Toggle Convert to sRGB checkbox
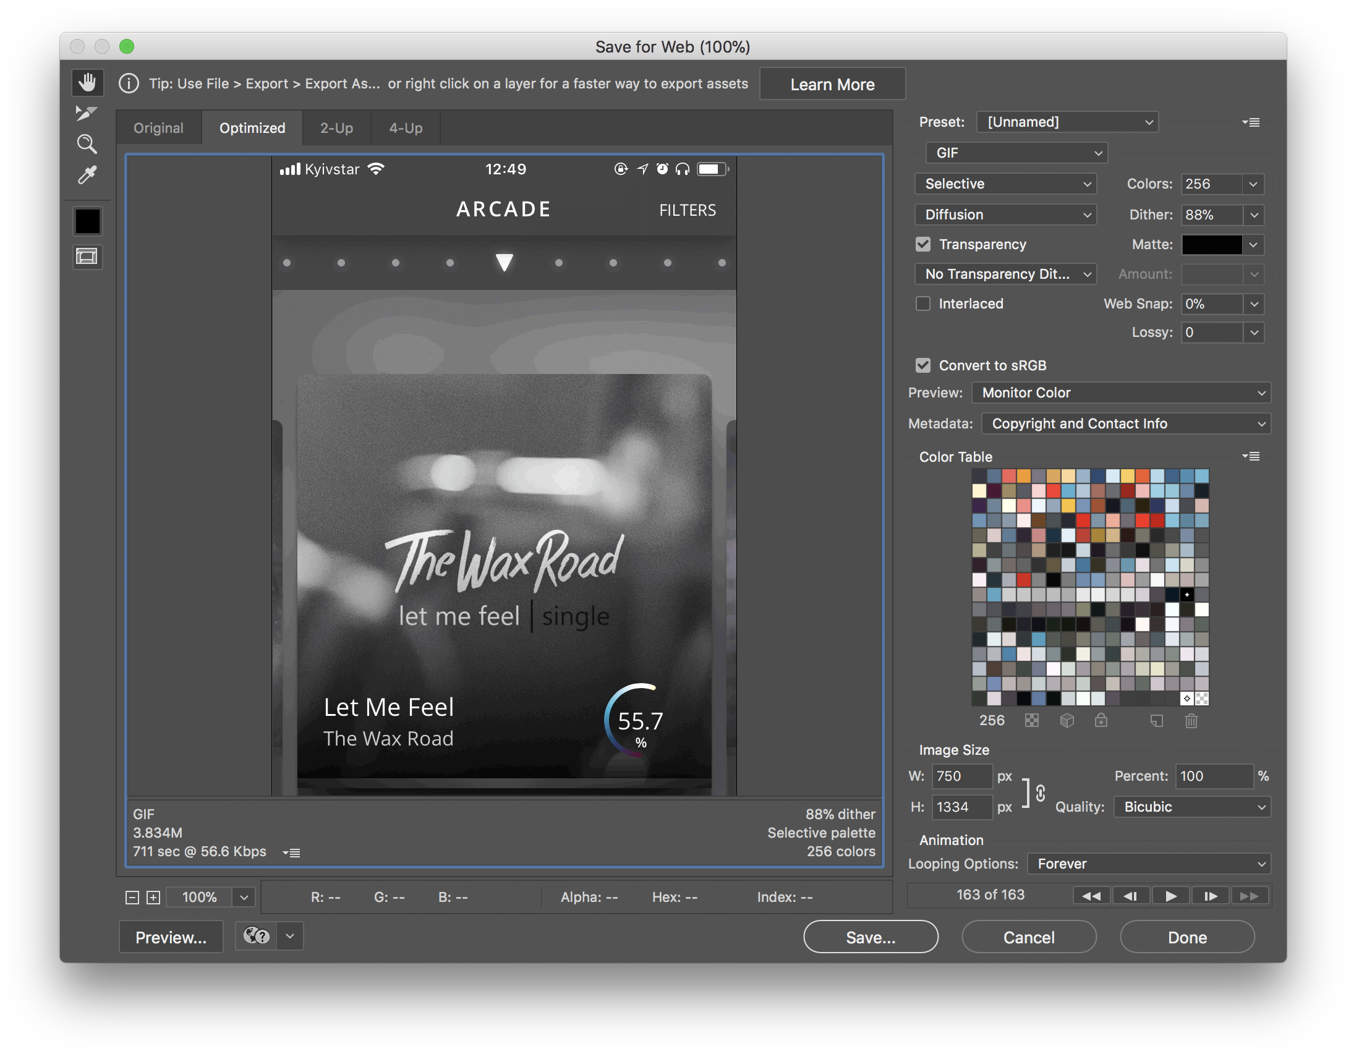Image resolution: width=1346 pixels, height=1054 pixels. point(923,365)
